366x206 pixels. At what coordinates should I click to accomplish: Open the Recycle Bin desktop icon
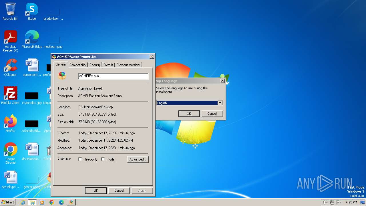(10, 11)
